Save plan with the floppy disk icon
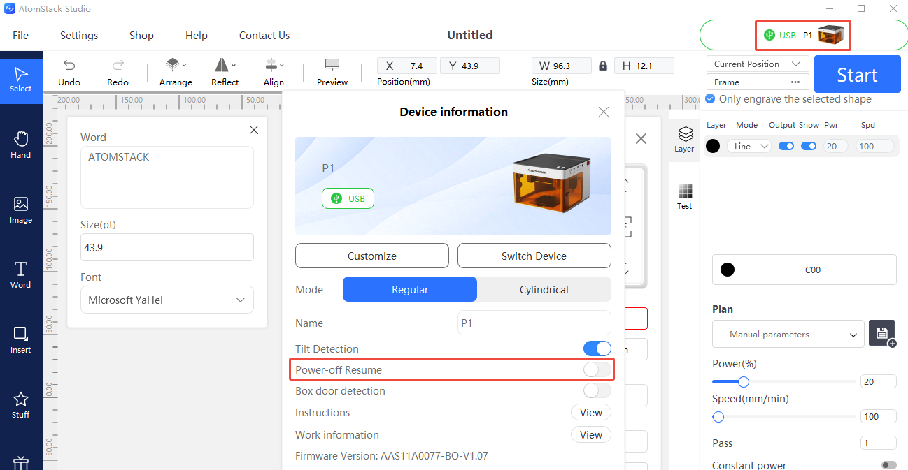Viewport: 908px width, 470px height. coord(882,333)
